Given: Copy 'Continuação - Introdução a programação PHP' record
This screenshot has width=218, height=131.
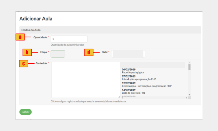Looking at the screenshot, I should [x=147, y=86].
